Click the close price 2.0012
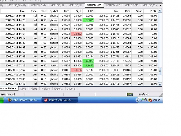This screenshot has height=136, width=181. point(127,29)
